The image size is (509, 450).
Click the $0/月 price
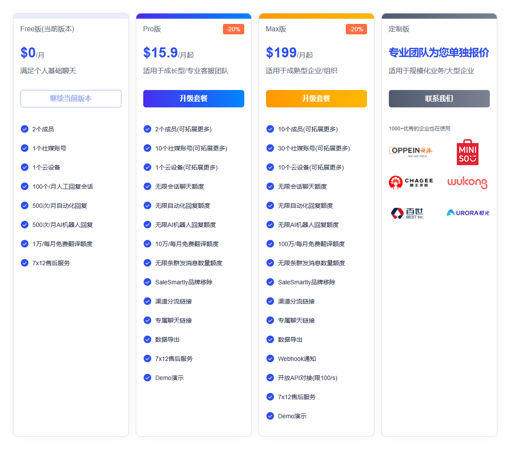[x=32, y=53]
